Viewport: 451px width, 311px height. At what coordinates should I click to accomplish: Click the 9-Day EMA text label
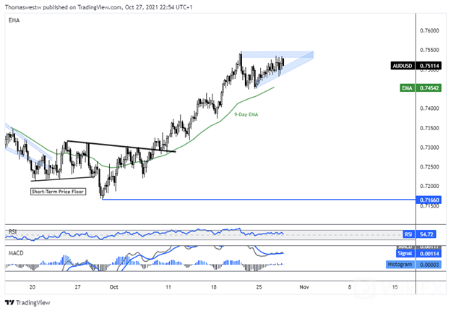click(246, 114)
